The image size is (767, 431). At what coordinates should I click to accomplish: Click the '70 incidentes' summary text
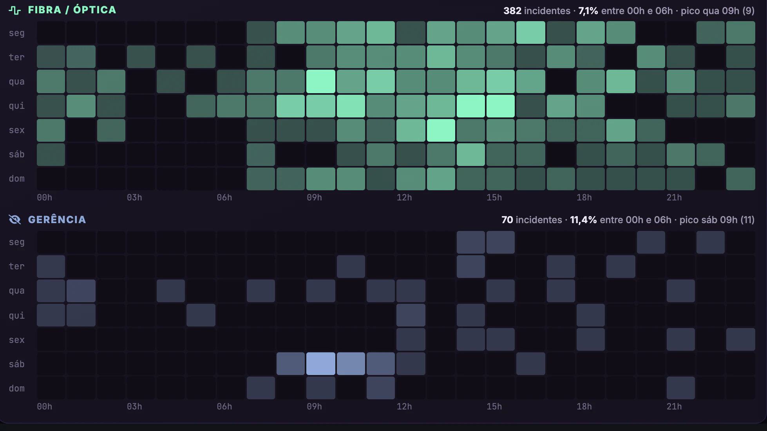532,220
